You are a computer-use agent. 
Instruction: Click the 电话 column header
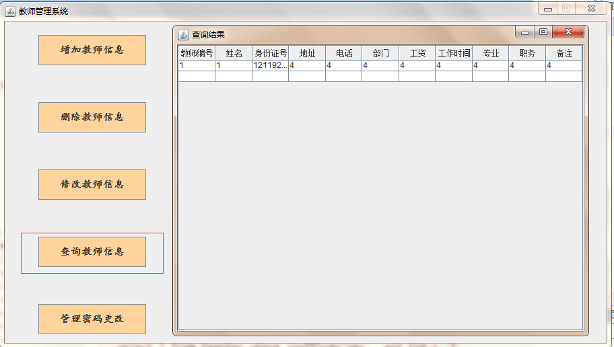click(344, 53)
